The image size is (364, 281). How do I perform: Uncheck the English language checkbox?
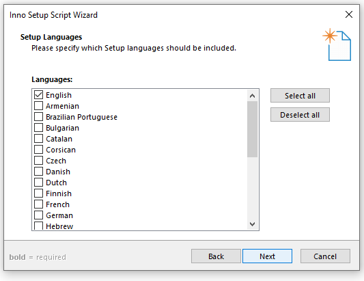coord(38,95)
